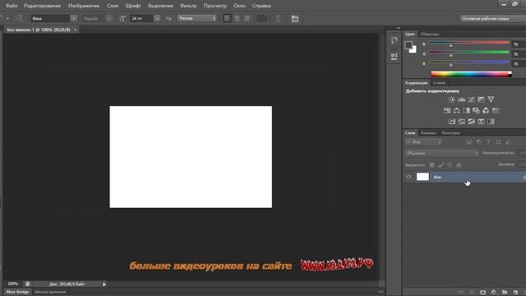The height and width of the screenshot is (296, 526).
Task: Click the Create new adjustment layer icon
Action: 494,293
